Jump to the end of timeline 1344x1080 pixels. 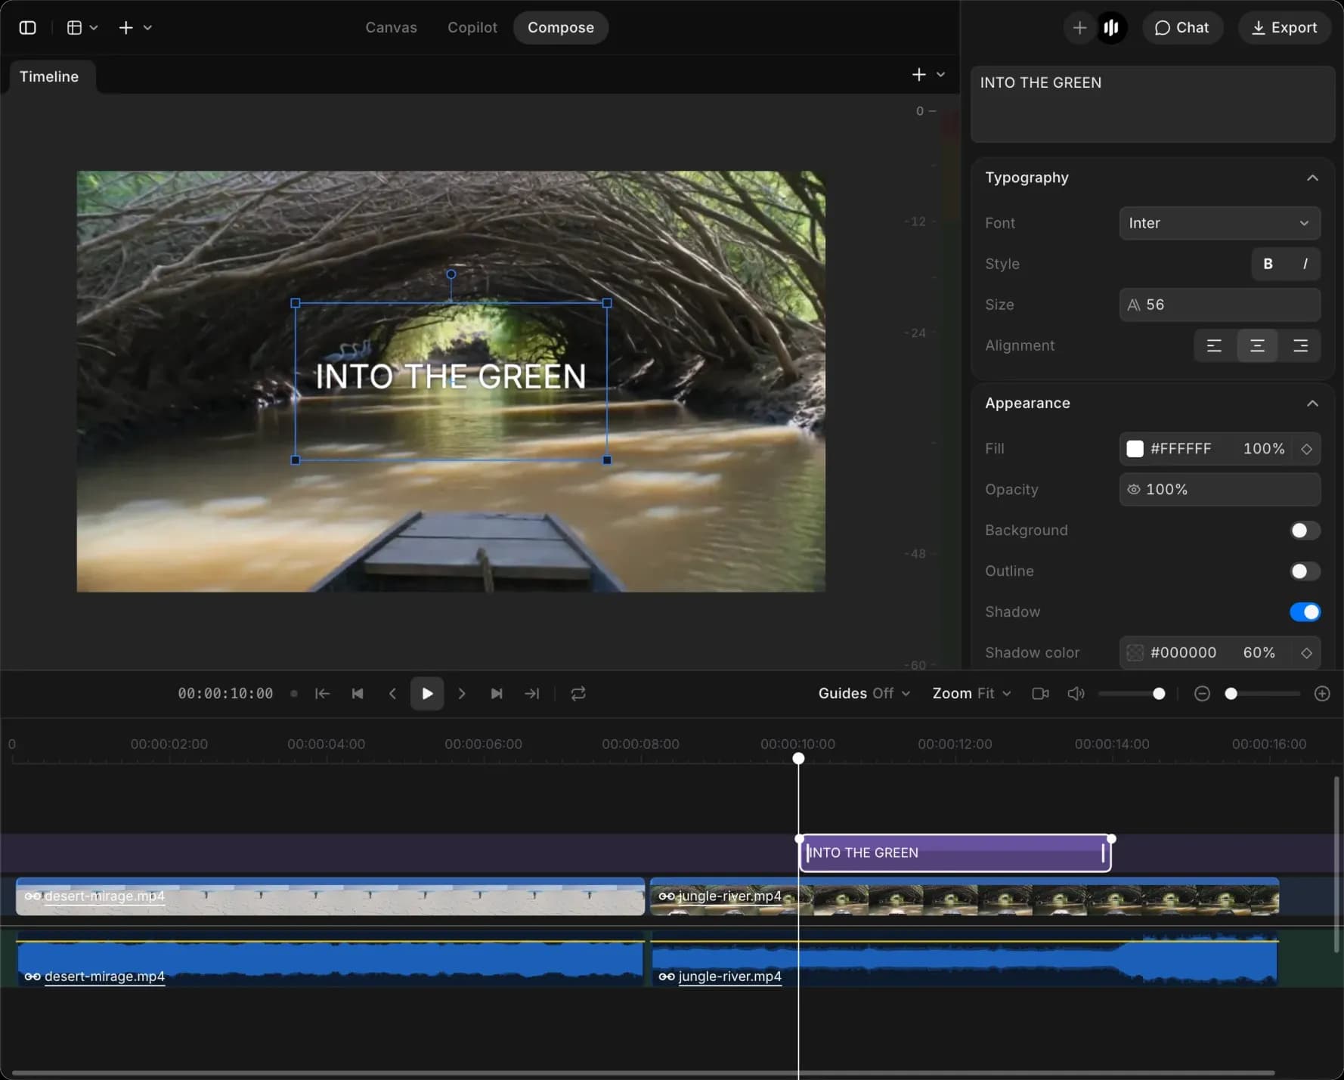[532, 693]
